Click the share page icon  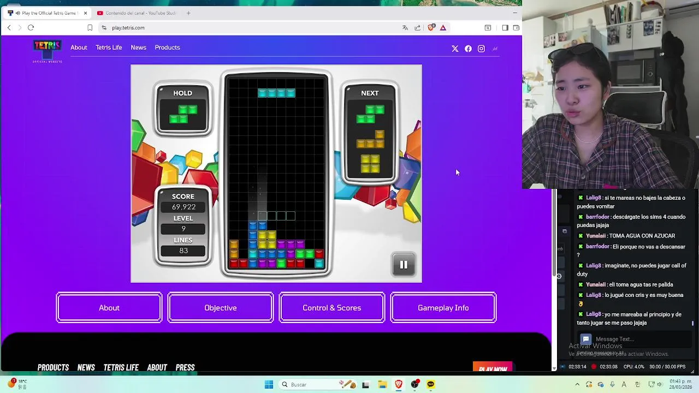coord(418,28)
